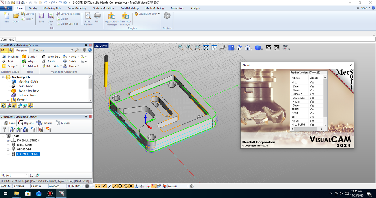Click the Rotate view icon
Screen dimensions: 376x198
pyautogui.click(x=223, y=47)
